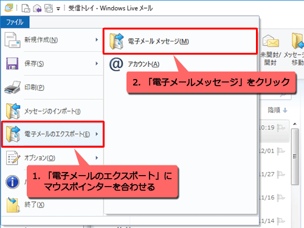Screen dimensions: 304x228
Task: Expand the 電子メールのエクスポート submenu arrow
Action: point(97,134)
